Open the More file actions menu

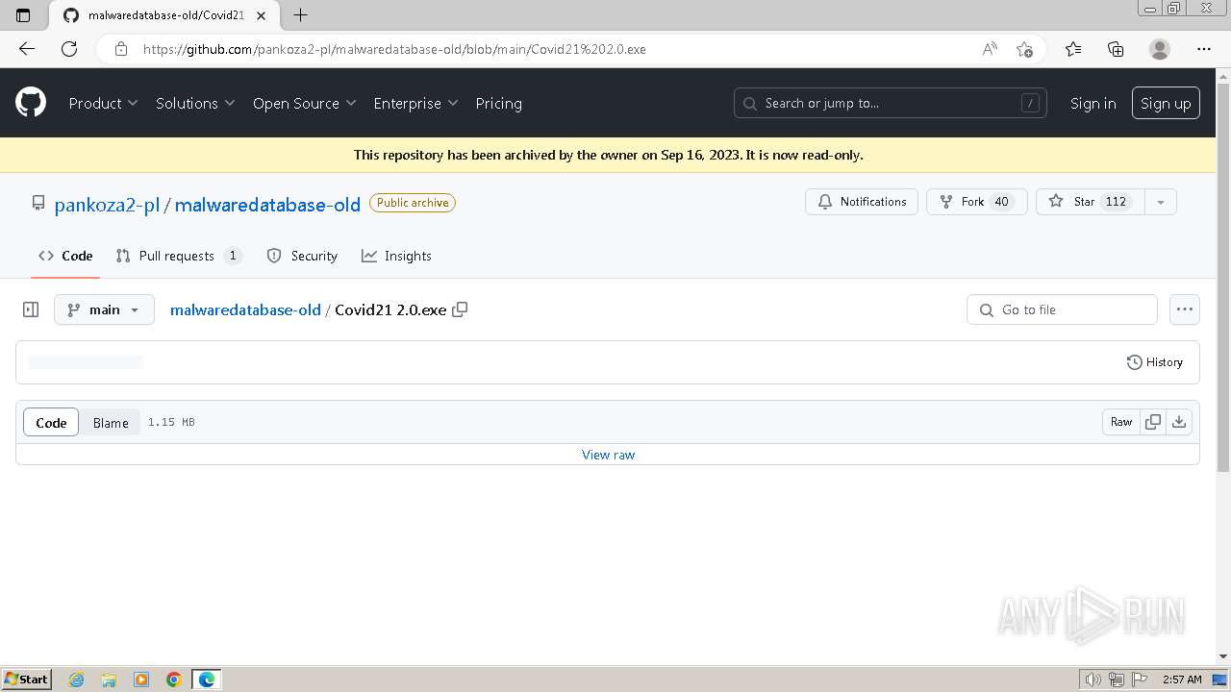coord(1185,309)
